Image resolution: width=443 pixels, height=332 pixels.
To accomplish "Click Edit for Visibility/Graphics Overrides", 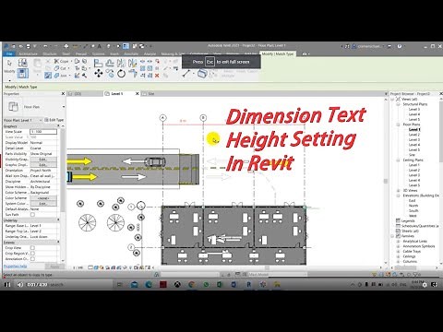I will pyautogui.click(x=42, y=160).
